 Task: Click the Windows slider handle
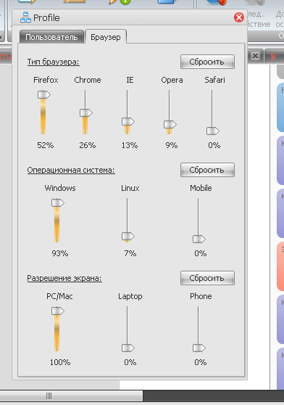click(58, 202)
